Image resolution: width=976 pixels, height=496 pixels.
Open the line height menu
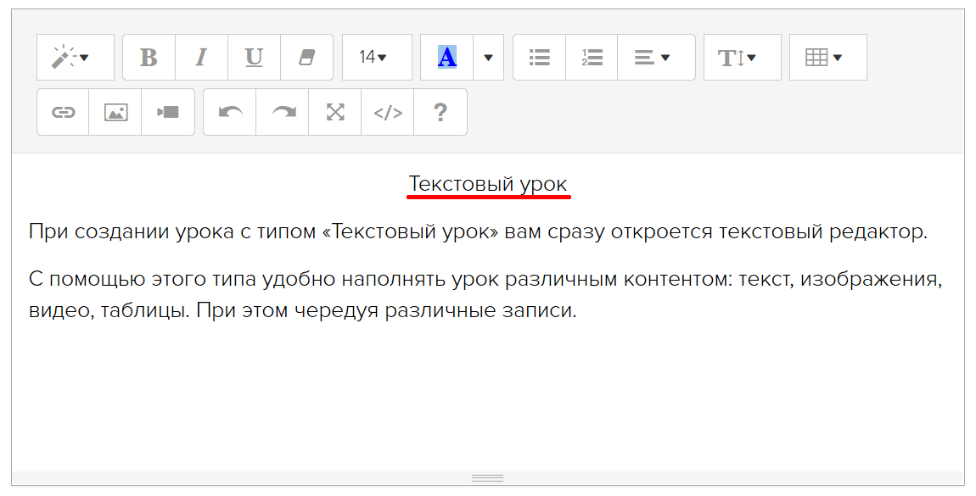742,58
